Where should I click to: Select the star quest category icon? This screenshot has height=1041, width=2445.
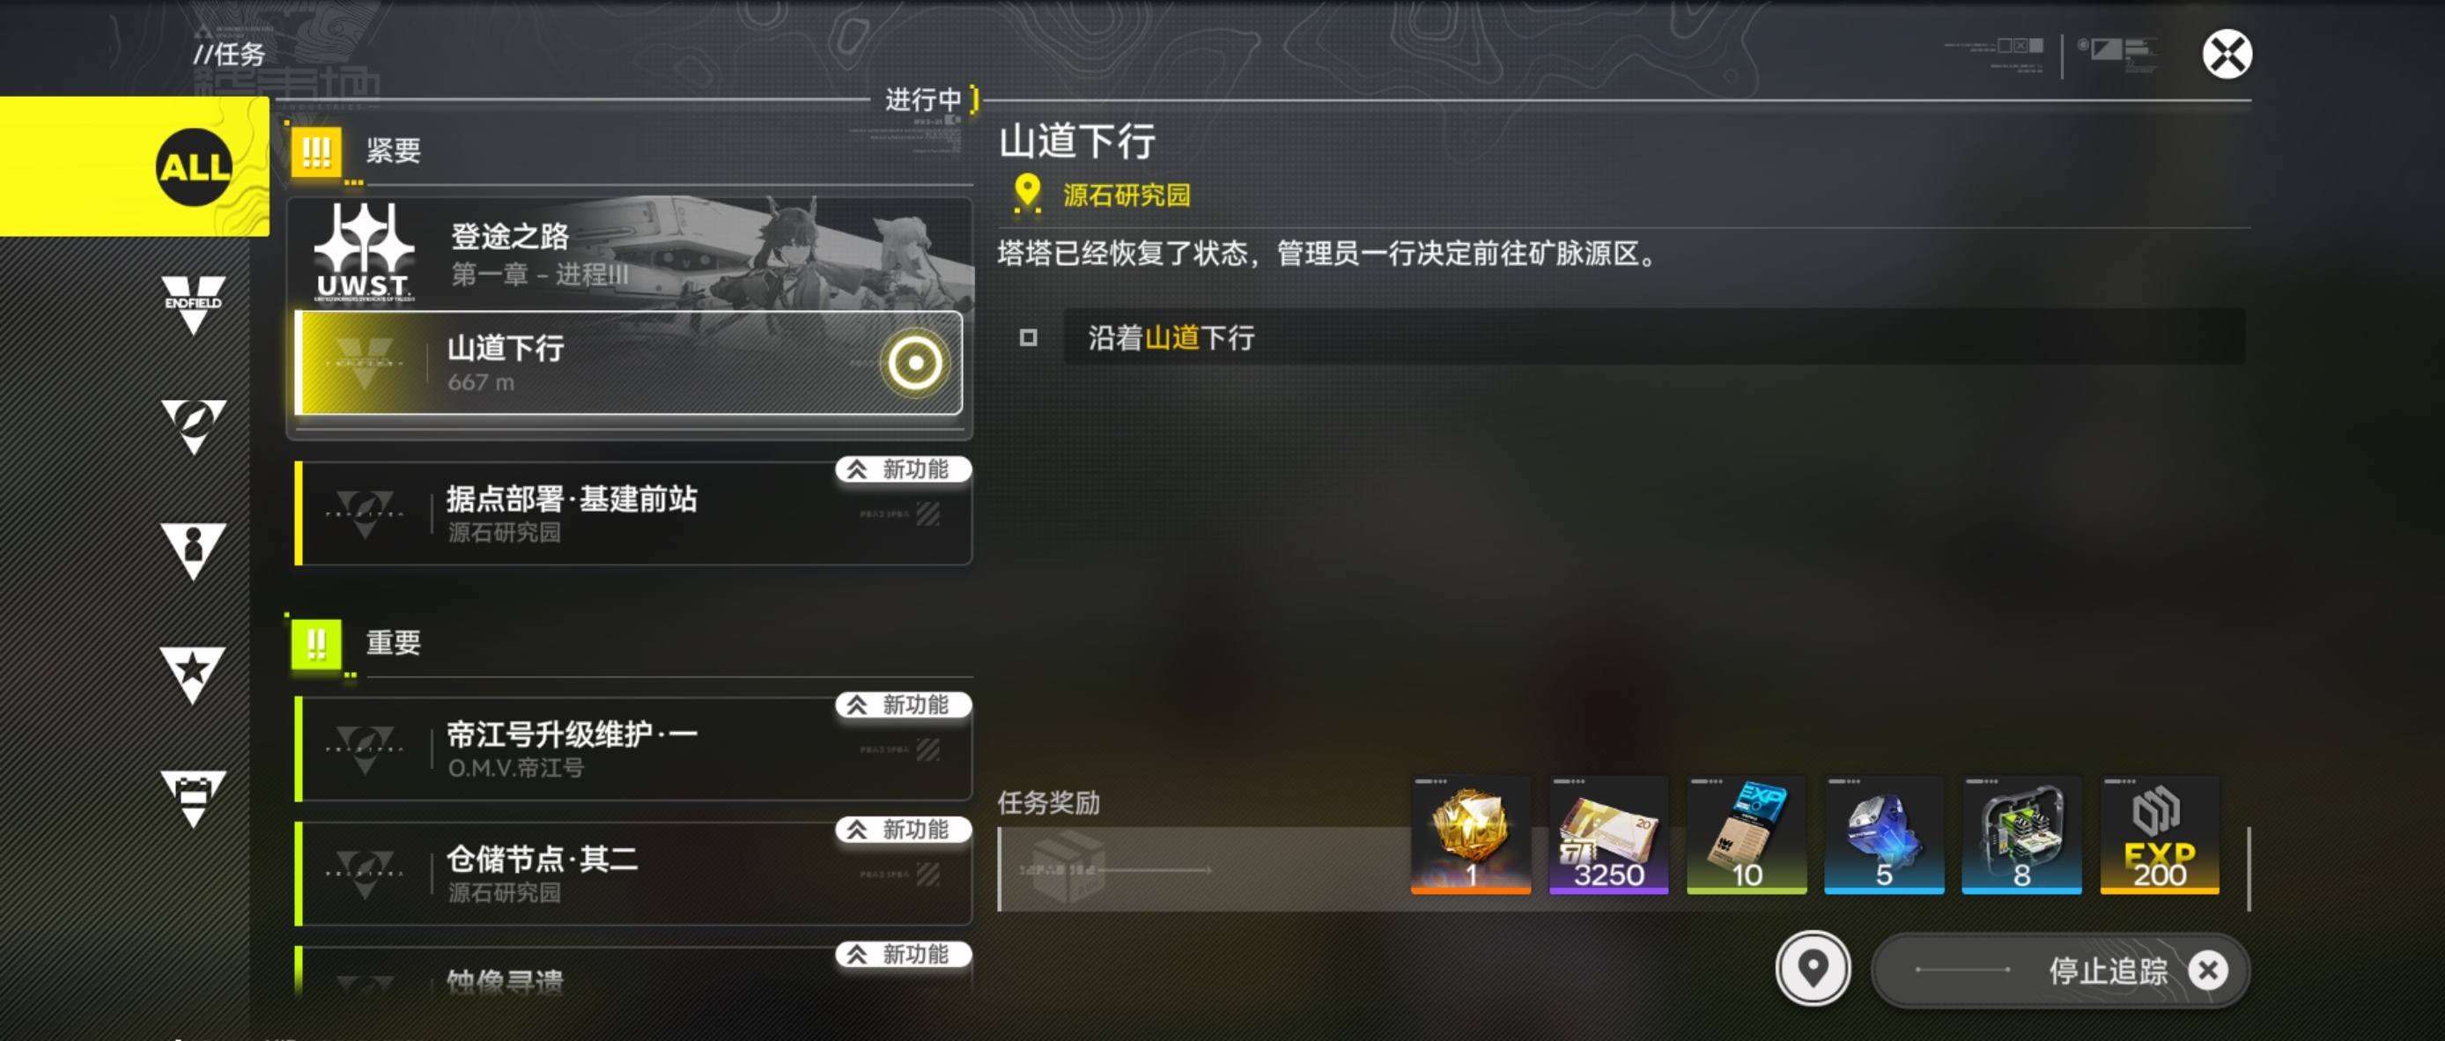pos(193,673)
